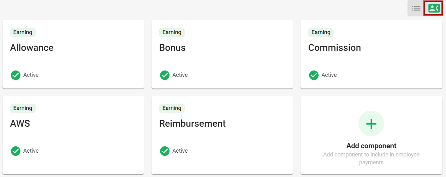Viewport: 446px width, 177px height.
Task: Click Earning tag on Reimbursement card
Action: [172, 108]
